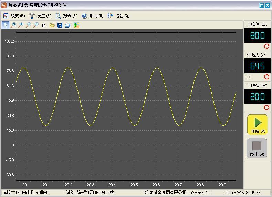Print the chart using the printer icon
This screenshot has width=272, height=197.
(x=67, y=25)
